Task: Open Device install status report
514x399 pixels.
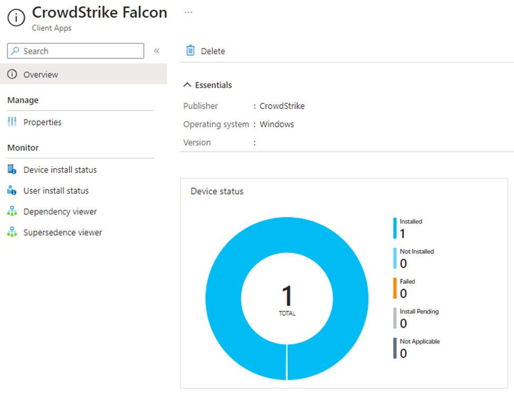Action: click(60, 170)
